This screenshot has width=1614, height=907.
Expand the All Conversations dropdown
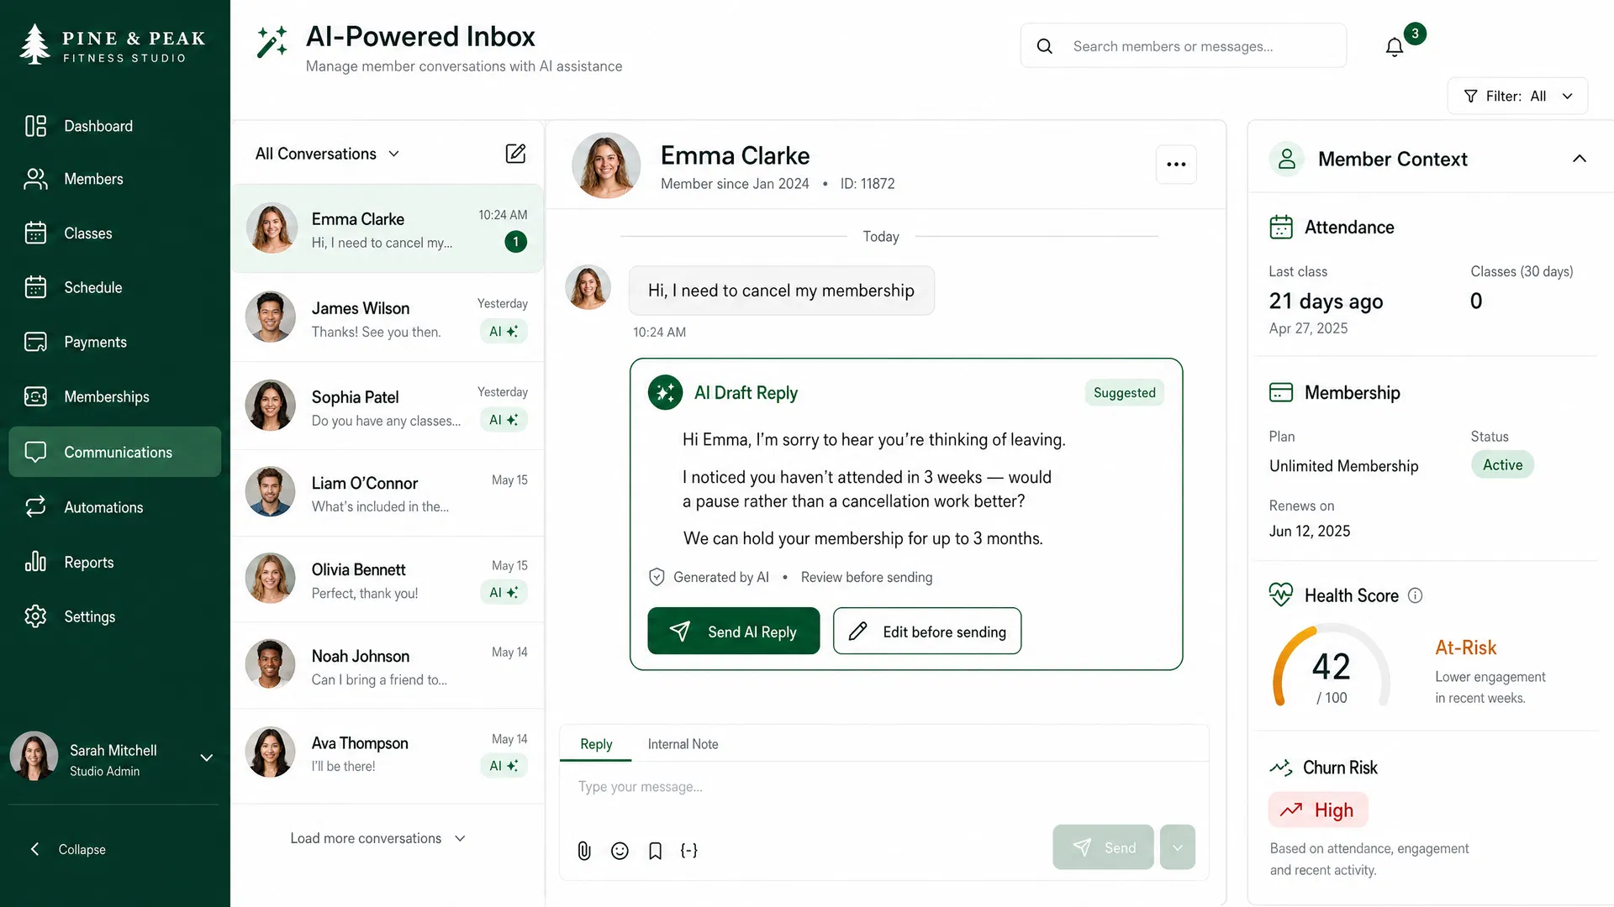tap(328, 154)
